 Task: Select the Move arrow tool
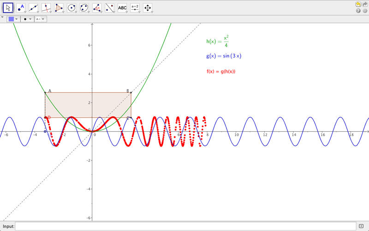[8, 7]
